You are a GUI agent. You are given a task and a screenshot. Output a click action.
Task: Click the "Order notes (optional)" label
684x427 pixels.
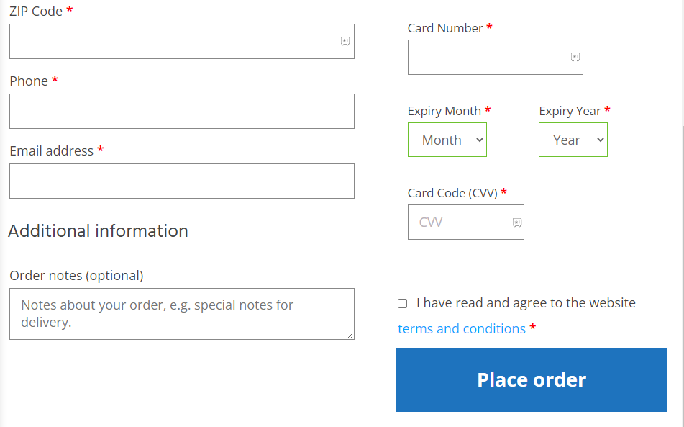pyautogui.click(x=76, y=276)
